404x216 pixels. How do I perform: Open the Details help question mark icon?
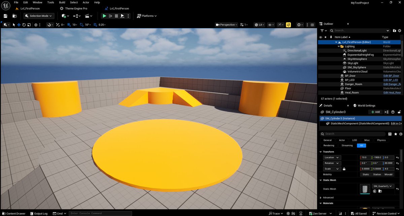(393, 112)
